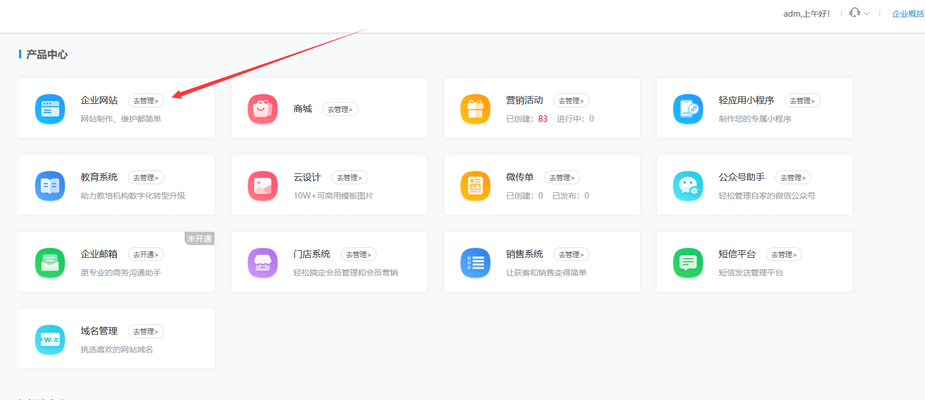Click the 域名管理 W domain icon

[50, 340]
